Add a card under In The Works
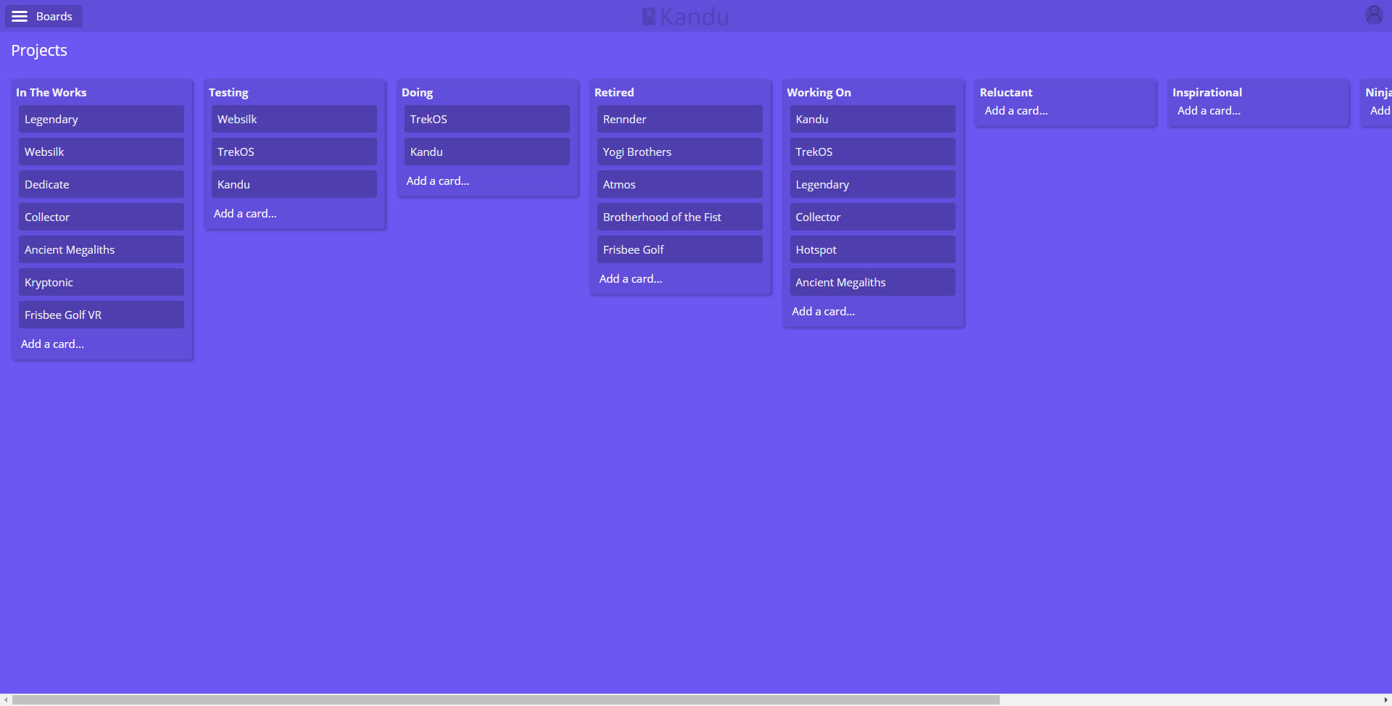 [x=51, y=344]
